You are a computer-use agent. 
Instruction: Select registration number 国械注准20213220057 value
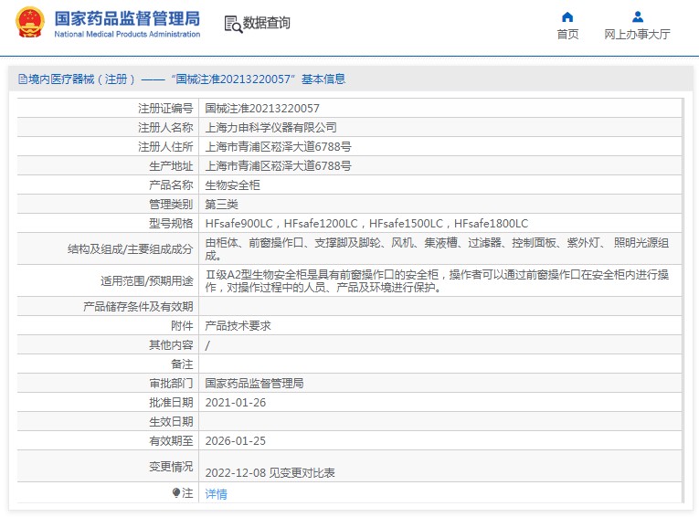262,109
